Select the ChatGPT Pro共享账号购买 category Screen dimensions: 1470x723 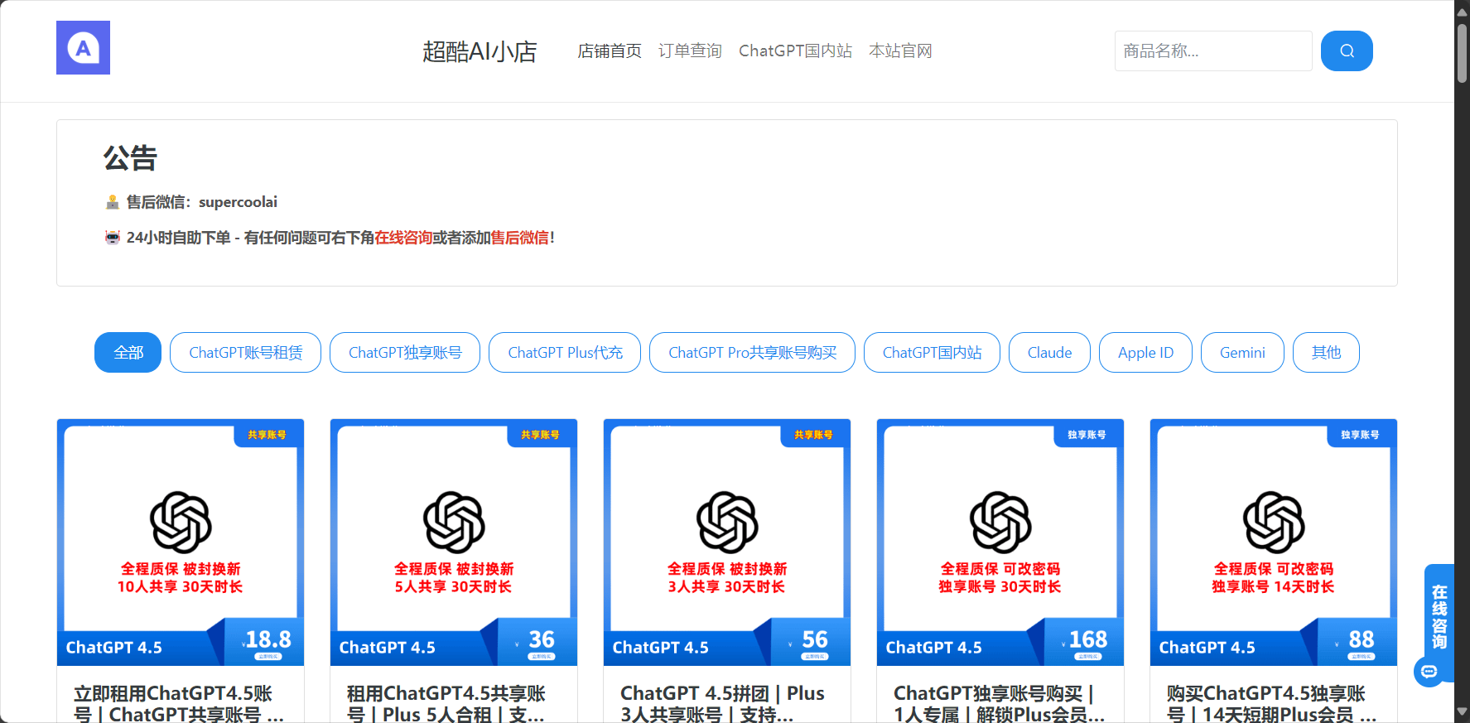752,353
